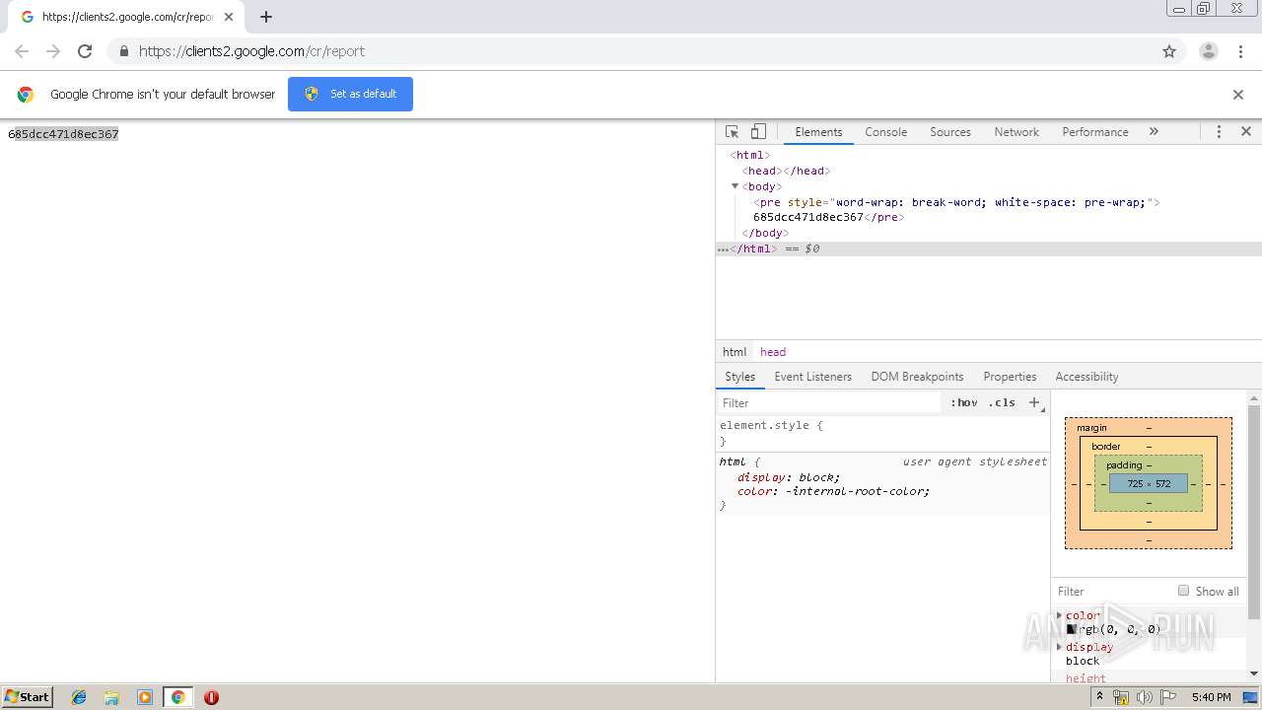
Task: Select <head> node in DOM tree
Action: coord(786,171)
